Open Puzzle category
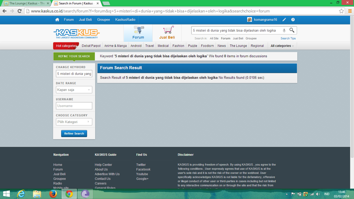 (x=192, y=46)
